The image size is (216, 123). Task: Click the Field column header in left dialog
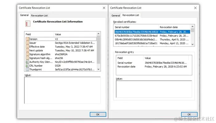click(39, 34)
